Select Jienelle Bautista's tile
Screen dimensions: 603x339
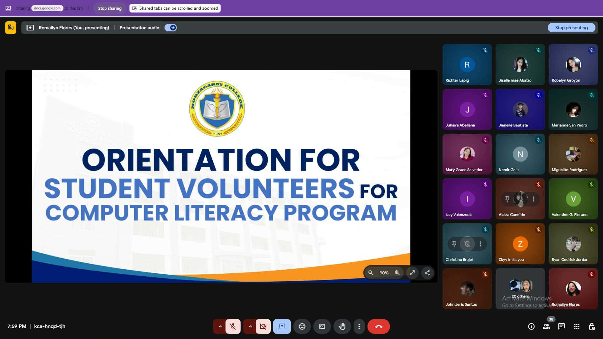click(520, 109)
